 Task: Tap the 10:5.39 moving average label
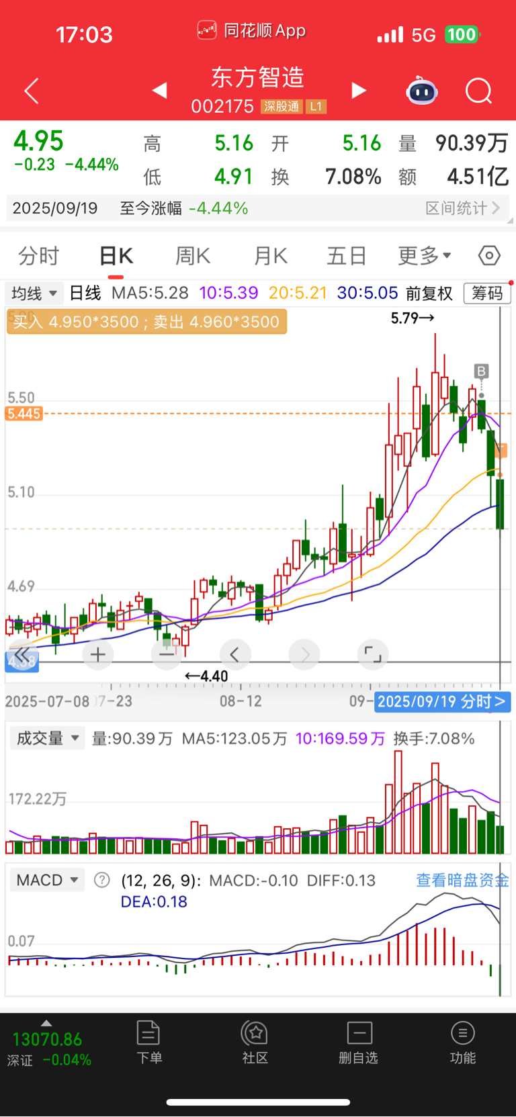pyautogui.click(x=228, y=294)
